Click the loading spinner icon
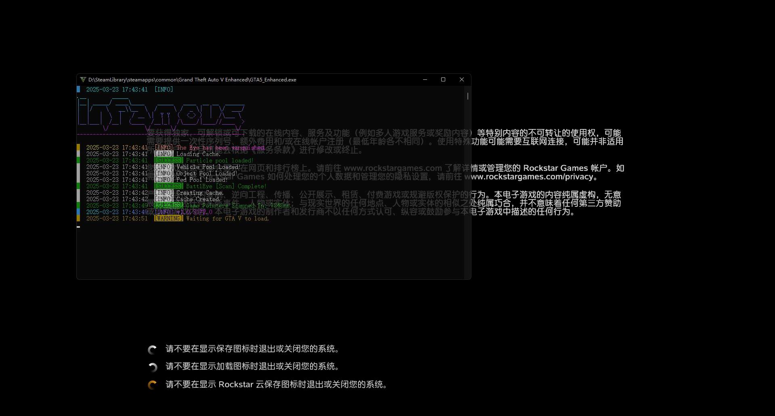This screenshot has height=416, width=775. 153,367
